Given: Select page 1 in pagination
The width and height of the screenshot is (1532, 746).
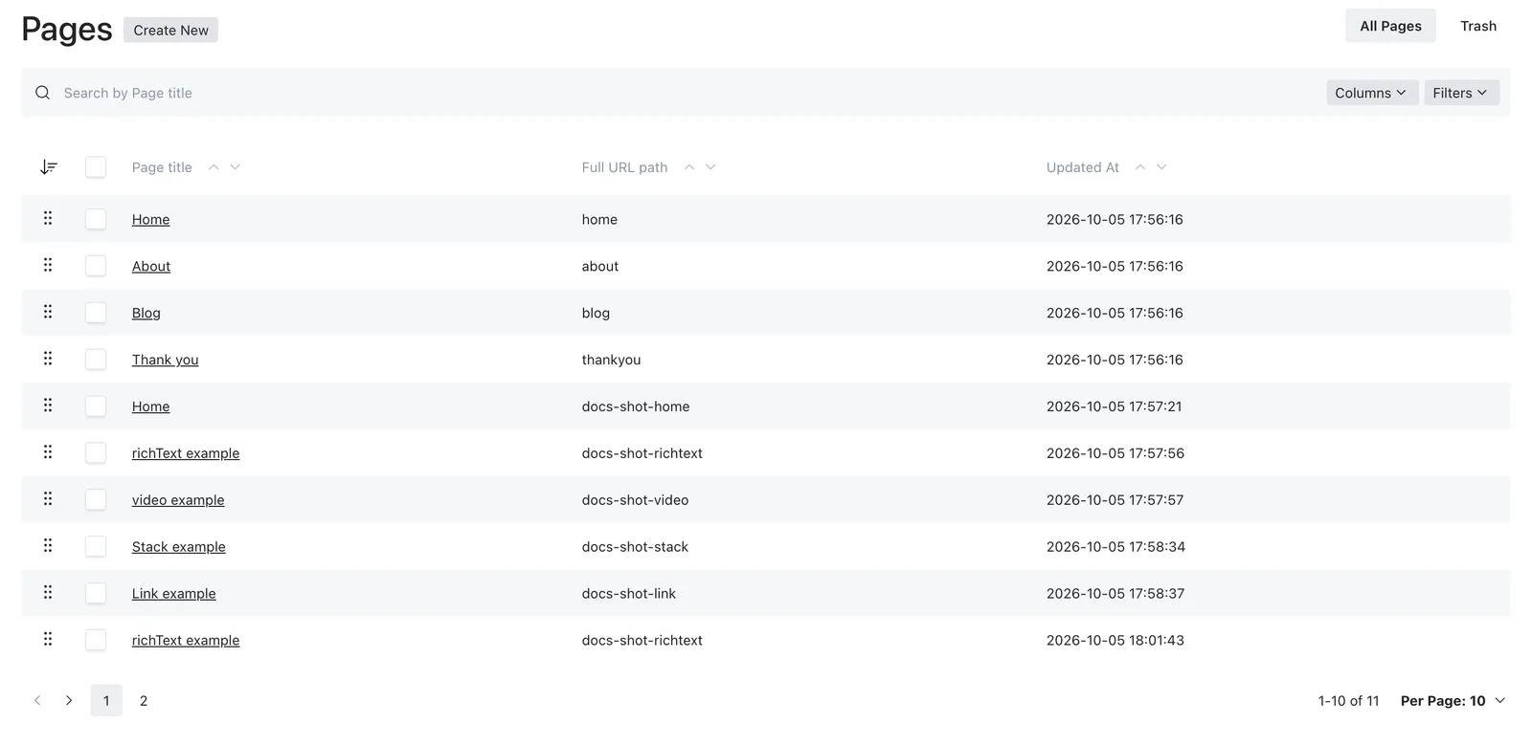Looking at the screenshot, I should (106, 701).
